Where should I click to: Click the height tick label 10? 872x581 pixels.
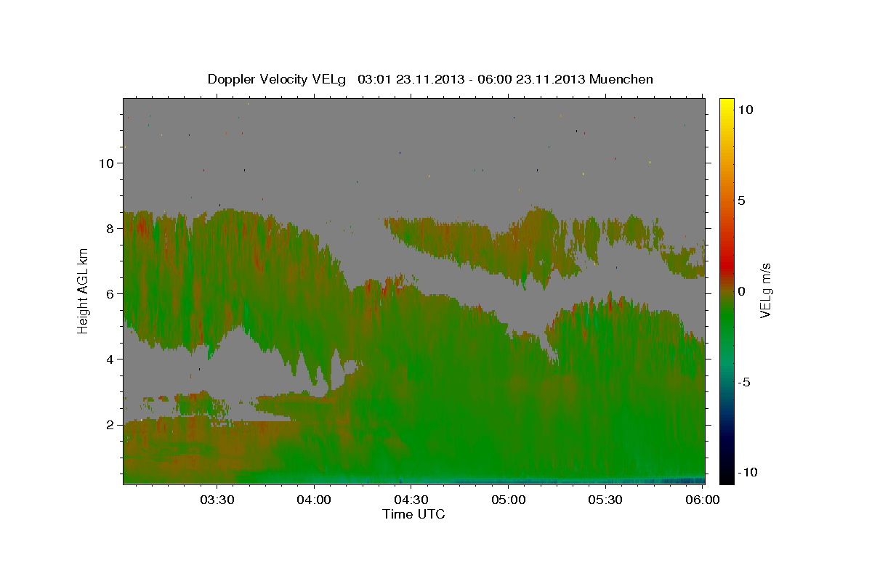pos(106,163)
